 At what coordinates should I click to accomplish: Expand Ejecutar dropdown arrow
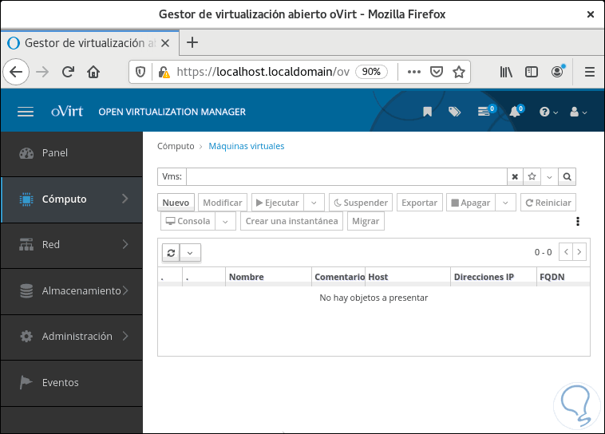click(x=314, y=203)
